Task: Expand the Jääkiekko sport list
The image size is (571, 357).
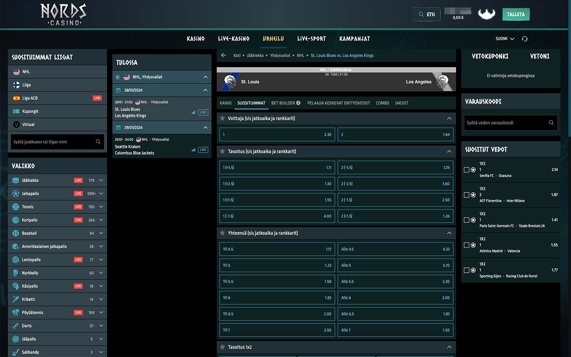Action: (x=101, y=180)
